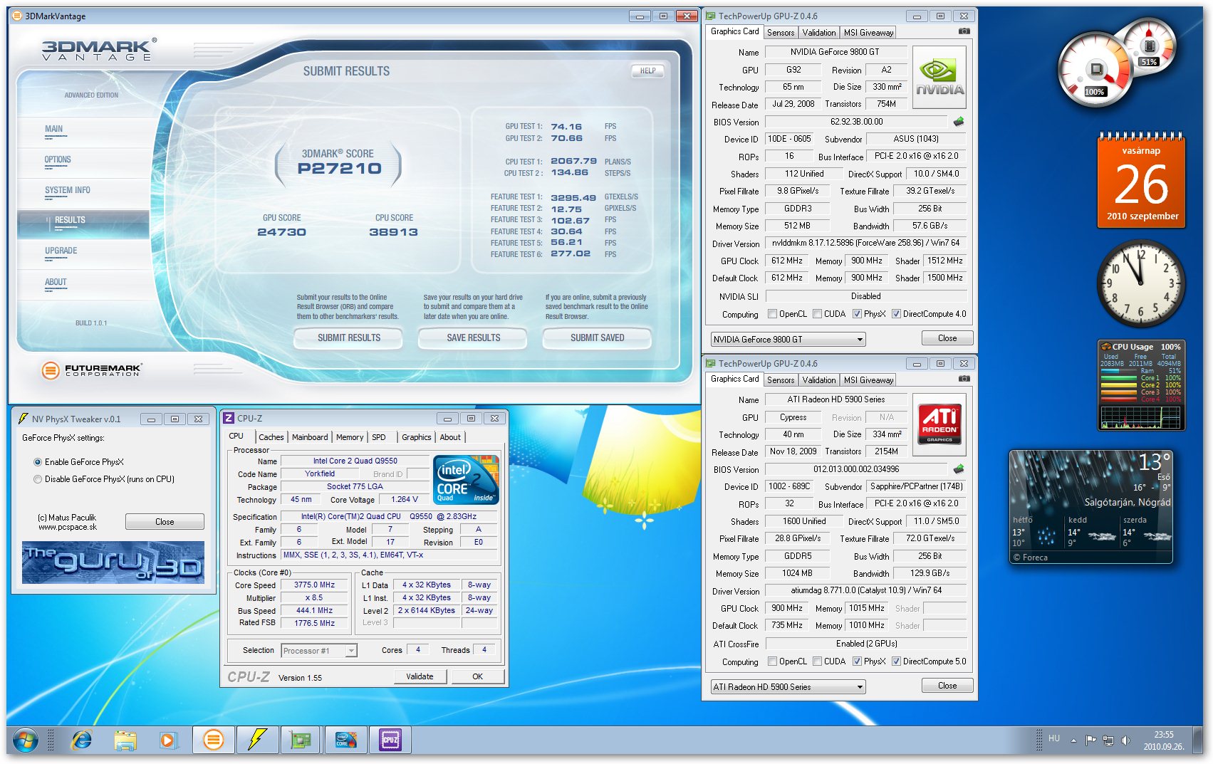Select Enable GeForce PhysX radio button
Image resolution: width=1213 pixels, height=764 pixels.
pyautogui.click(x=38, y=462)
